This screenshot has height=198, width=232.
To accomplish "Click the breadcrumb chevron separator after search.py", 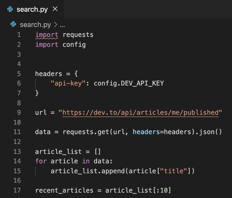I will pos(55,25).
